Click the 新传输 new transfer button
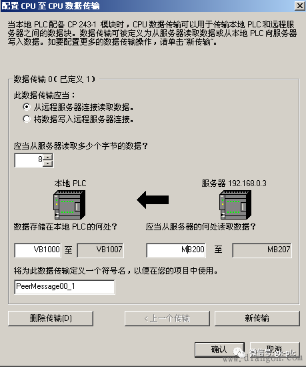The height and width of the screenshot is (367, 306). 257,318
